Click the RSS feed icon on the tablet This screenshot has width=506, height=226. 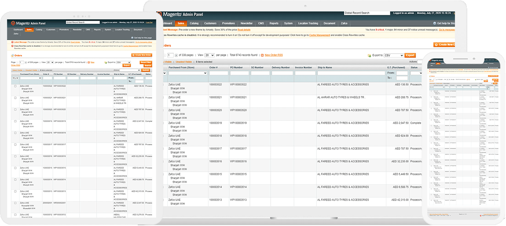pos(89,62)
